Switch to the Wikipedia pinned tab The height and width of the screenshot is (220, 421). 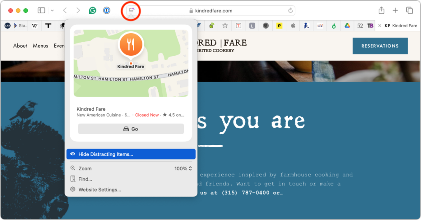click(35, 25)
